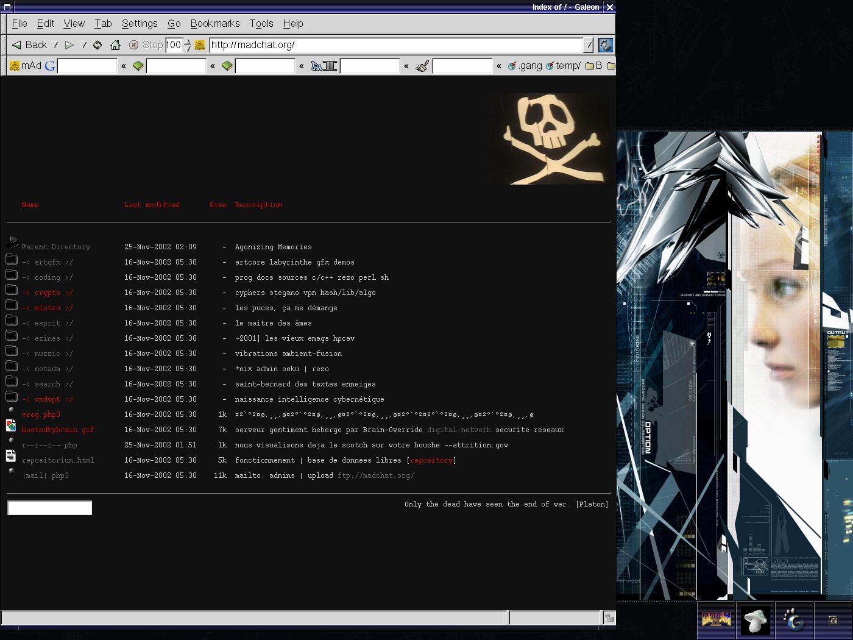Launch Doom II from the desktop dock
The image size is (853, 640).
[x=716, y=620]
